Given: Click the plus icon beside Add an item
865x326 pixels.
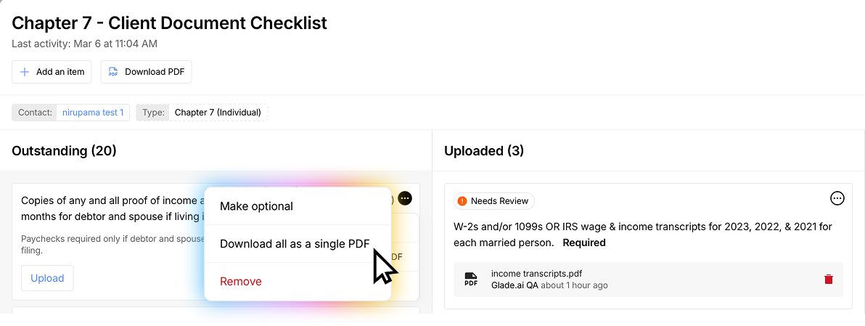Looking at the screenshot, I should (25, 72).
